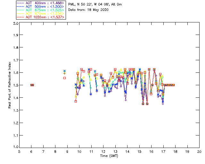Image resolution: width=205 pixels, height=164 pixels.
Task: Click the y-axis tick label '1.0'
Action: coord(16,147)
